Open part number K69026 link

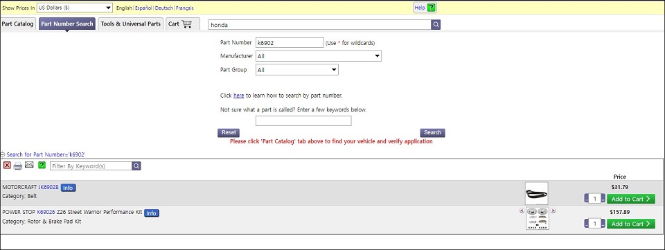point(46,212)
